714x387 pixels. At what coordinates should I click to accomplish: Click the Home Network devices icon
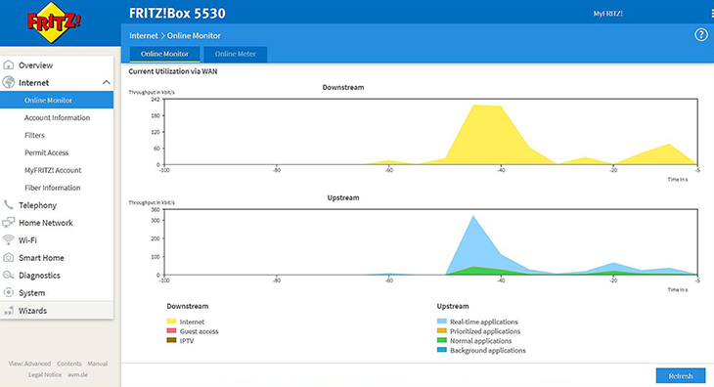[8, 223]
